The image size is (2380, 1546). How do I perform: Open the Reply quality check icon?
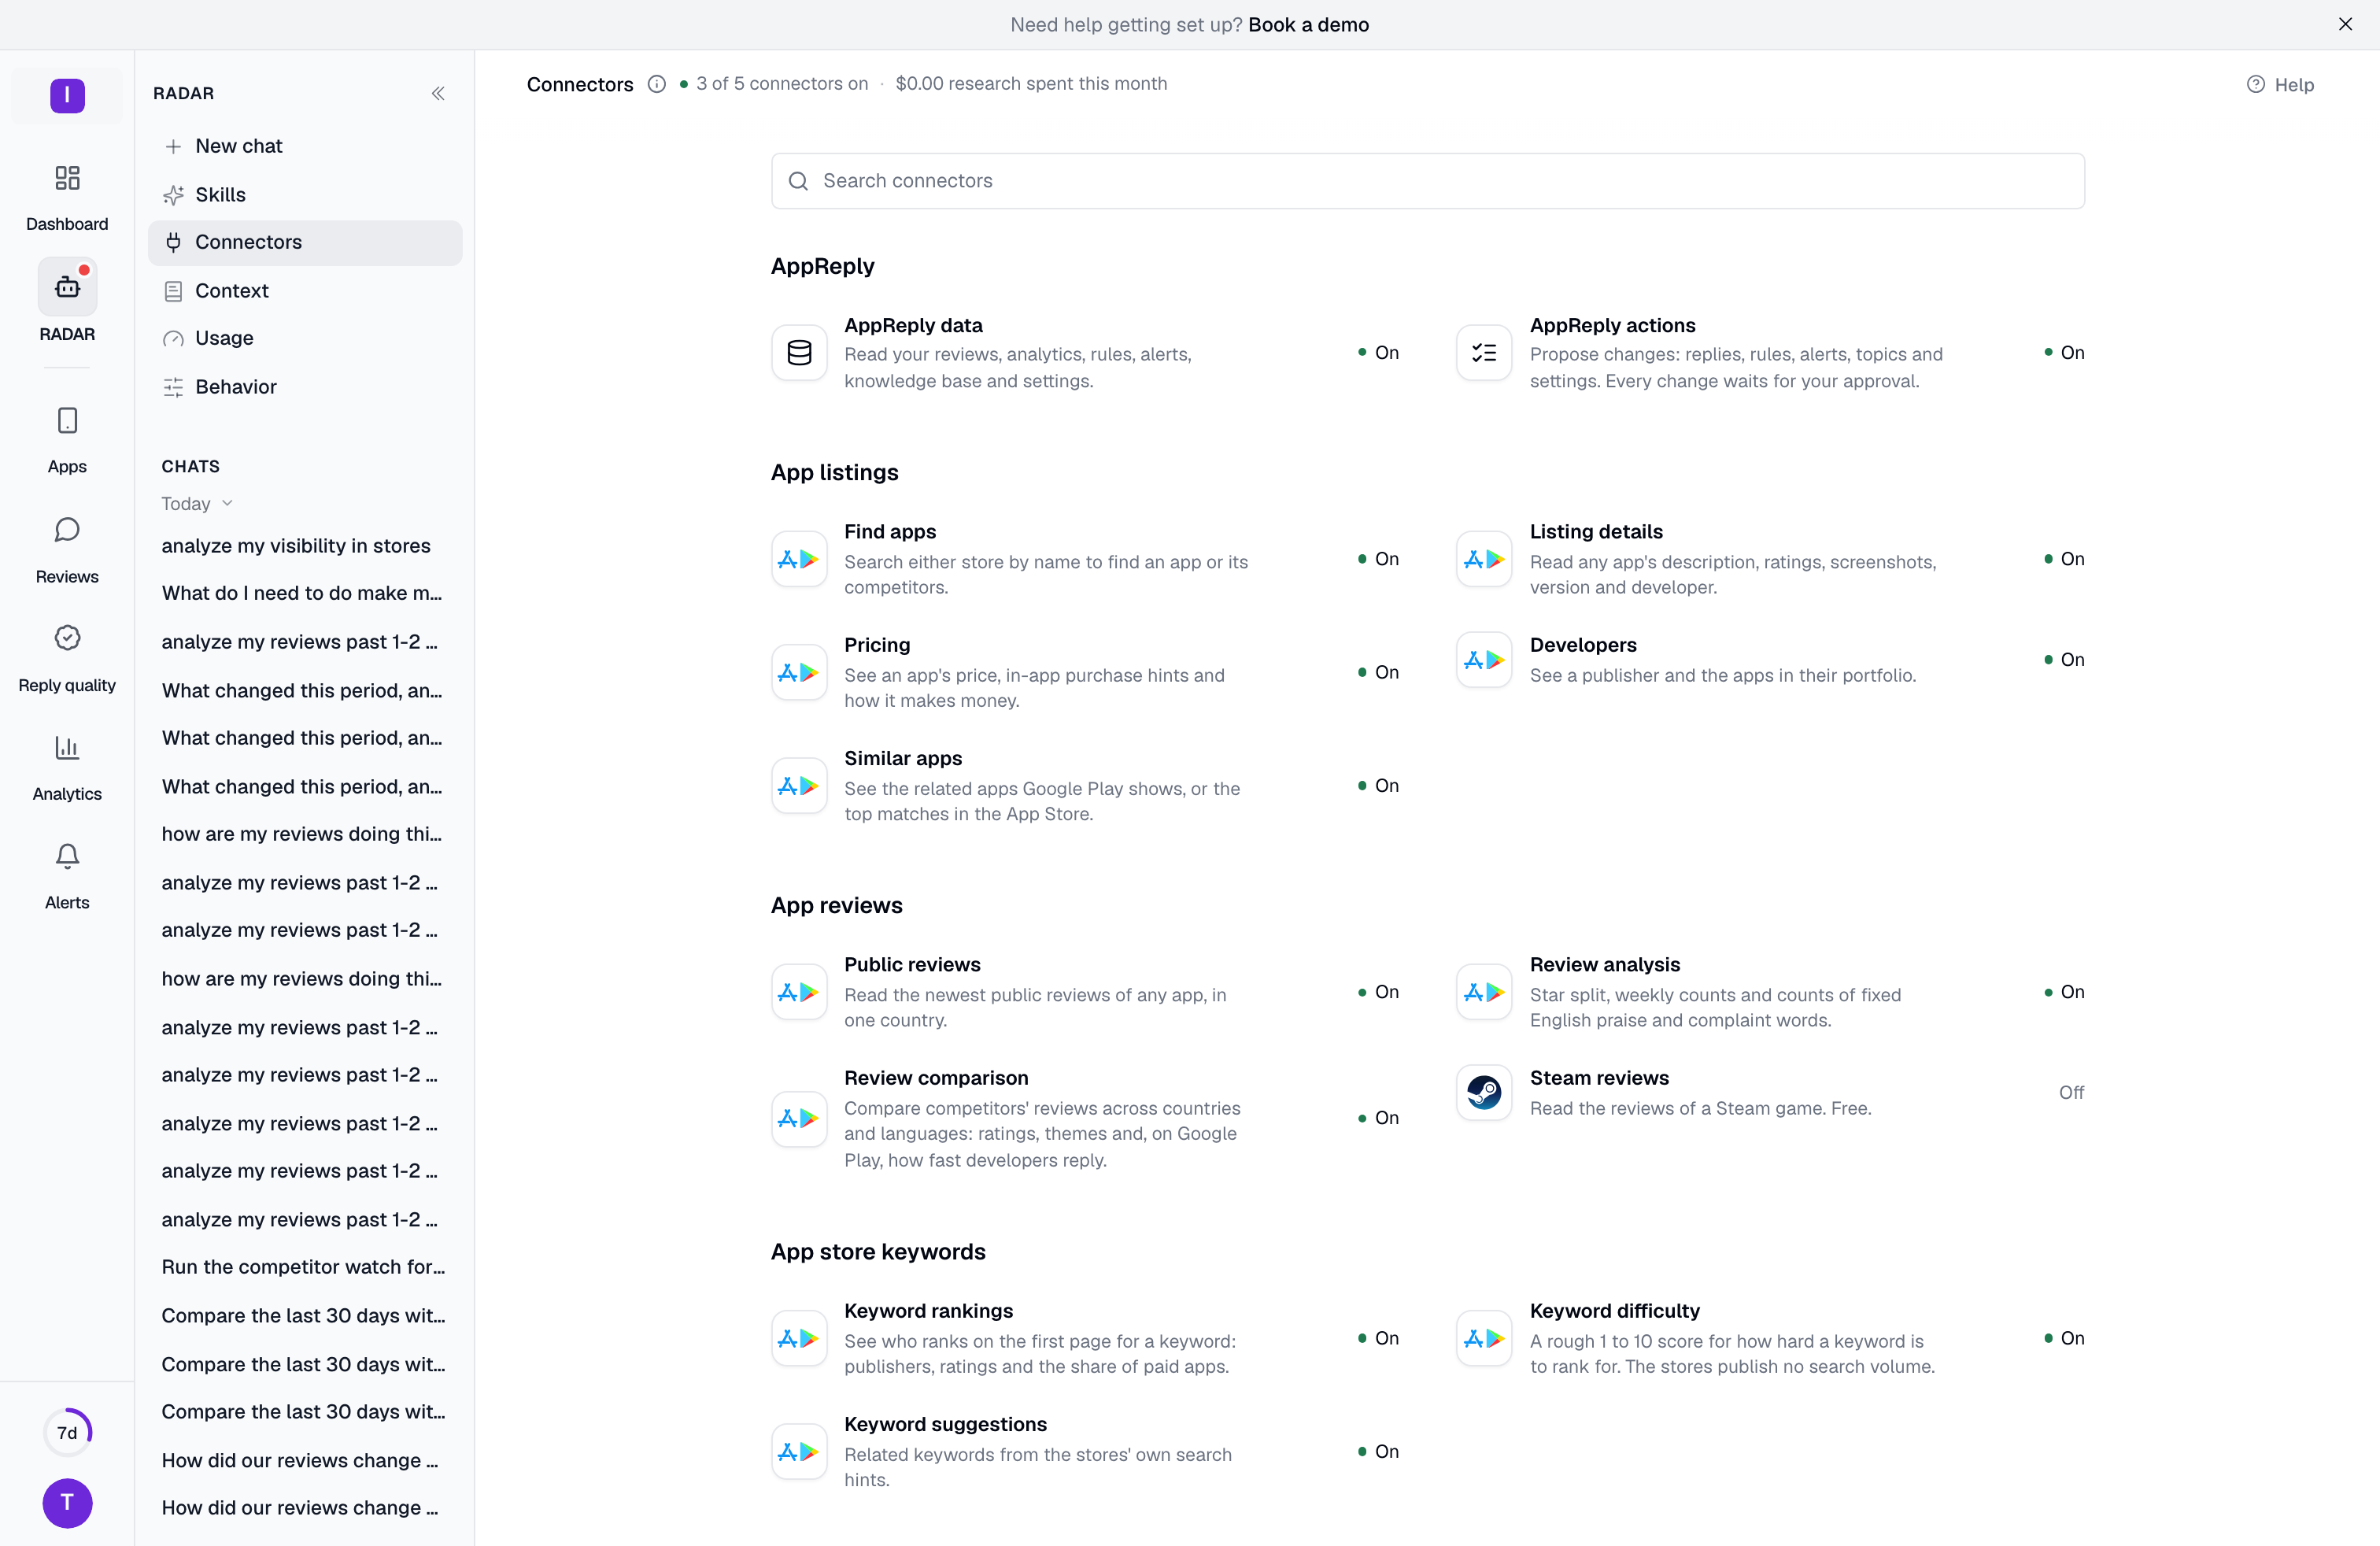click(67, 638)
